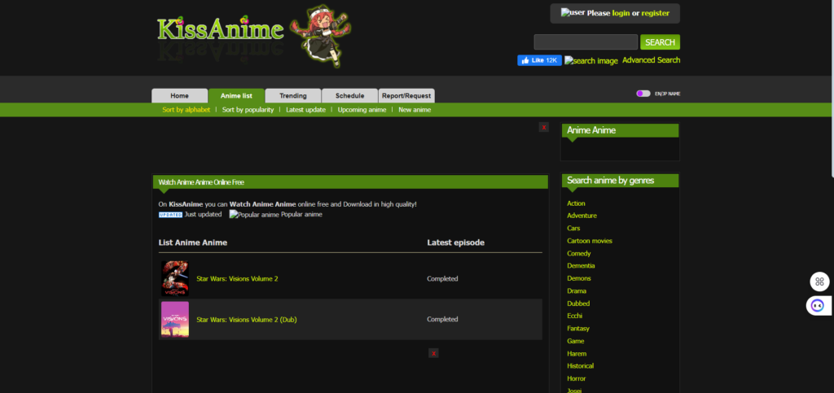Select the Fantasy genre
Image resolution: width=834 pixels, height=393 pixels.
point(578,329)
